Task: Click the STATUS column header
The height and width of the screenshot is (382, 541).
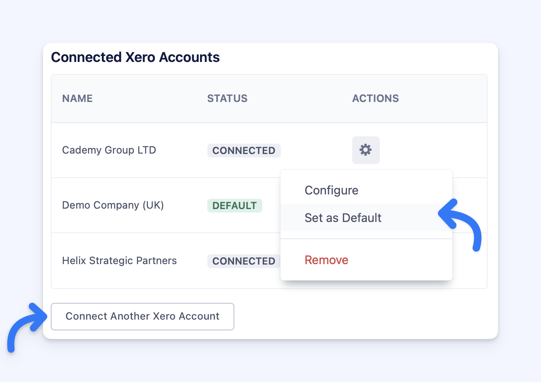Action: tap(227, 99)
